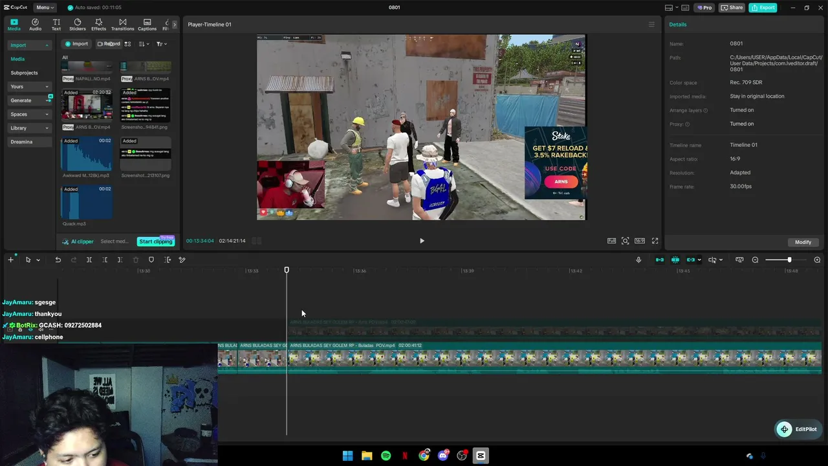
Task: Adjust the timeline zoom slider
Action: coord(789,260)
